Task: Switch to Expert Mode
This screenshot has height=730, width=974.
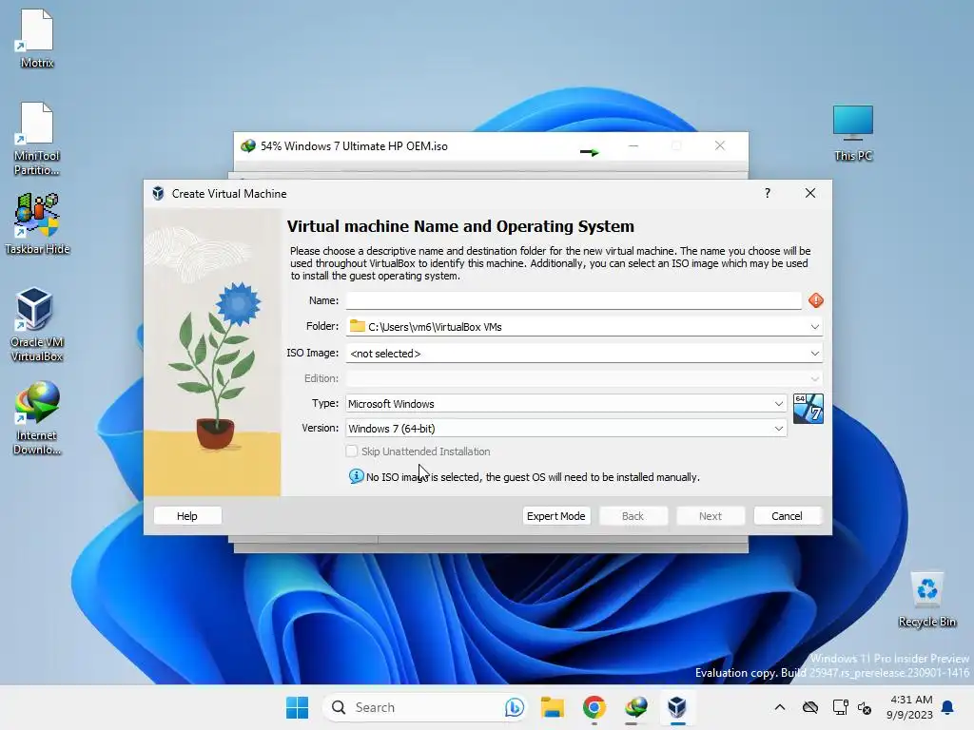Action: (555, 516)
